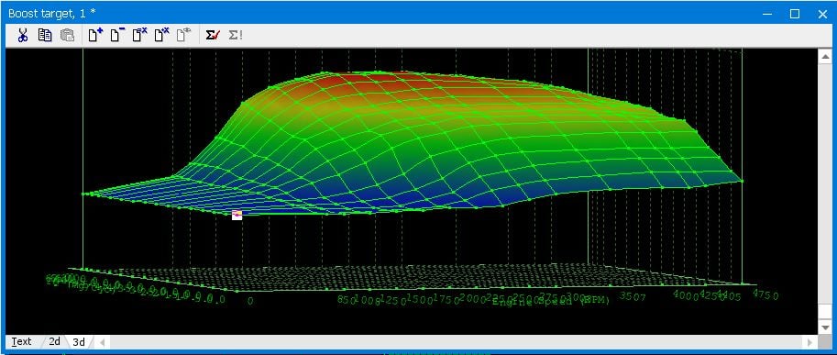Click the Copy icon in toolbar
The image size is (837, 355).
(45, 36)
